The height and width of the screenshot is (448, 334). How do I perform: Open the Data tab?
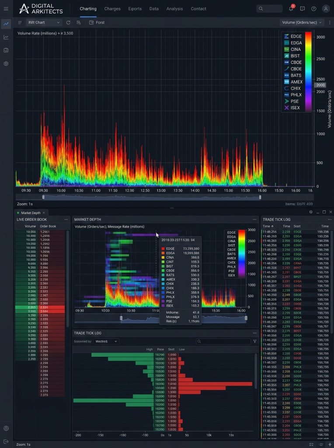154,9
